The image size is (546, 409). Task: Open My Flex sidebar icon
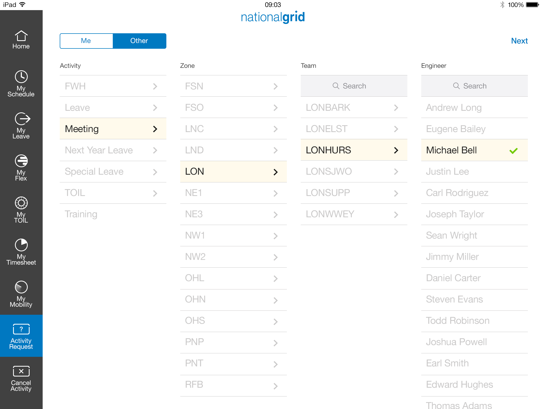(21, 167)
